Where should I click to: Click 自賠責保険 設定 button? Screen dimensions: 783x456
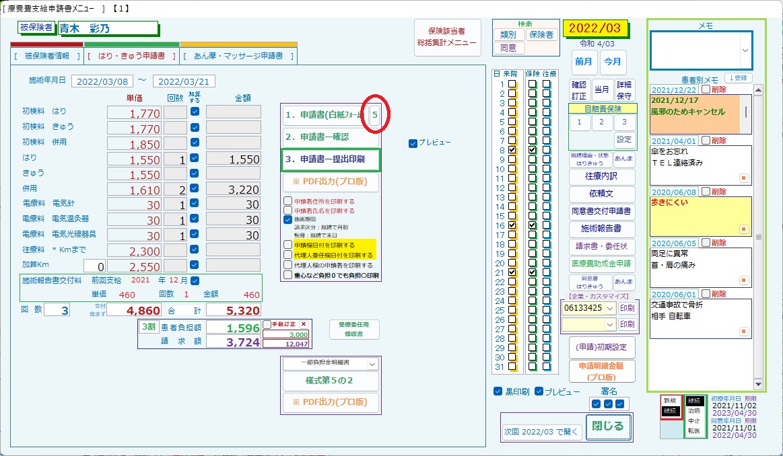[x=624, y=140]
